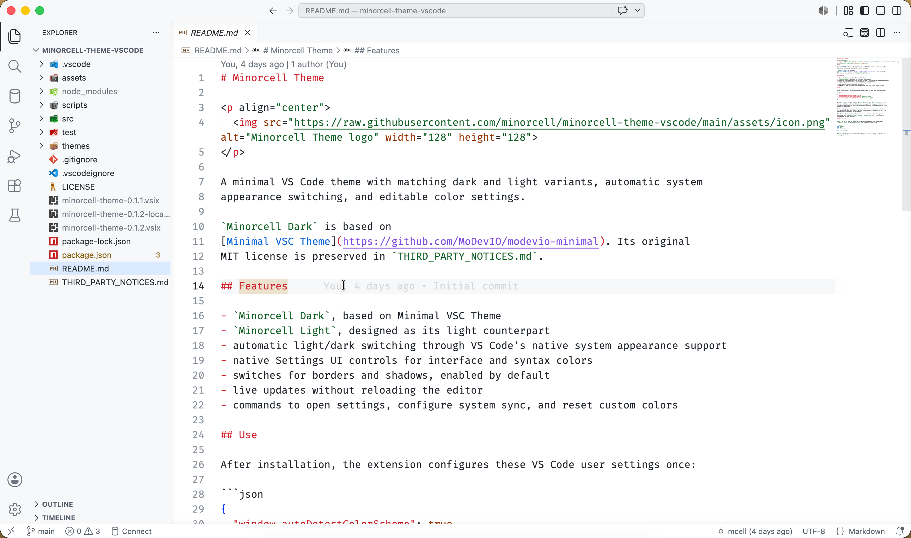Screen dimensions: 911x538
Task: Toggle the primary side bar
Action: 865,11
